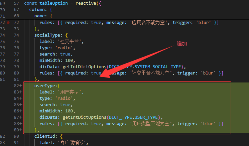Click line number 57 in the right gutter
The image size is (249, 146).
(x=16, y=3)
